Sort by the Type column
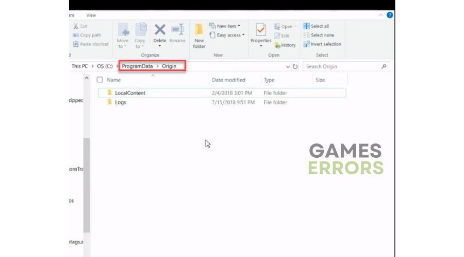This screenshot has width=464, height=257. [x=269, y=80]
